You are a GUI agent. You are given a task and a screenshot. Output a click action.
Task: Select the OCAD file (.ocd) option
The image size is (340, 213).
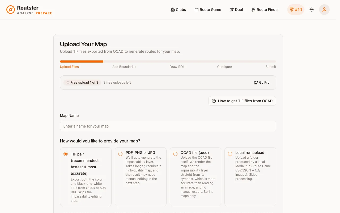pyautogui.click(x=175, y=154)
